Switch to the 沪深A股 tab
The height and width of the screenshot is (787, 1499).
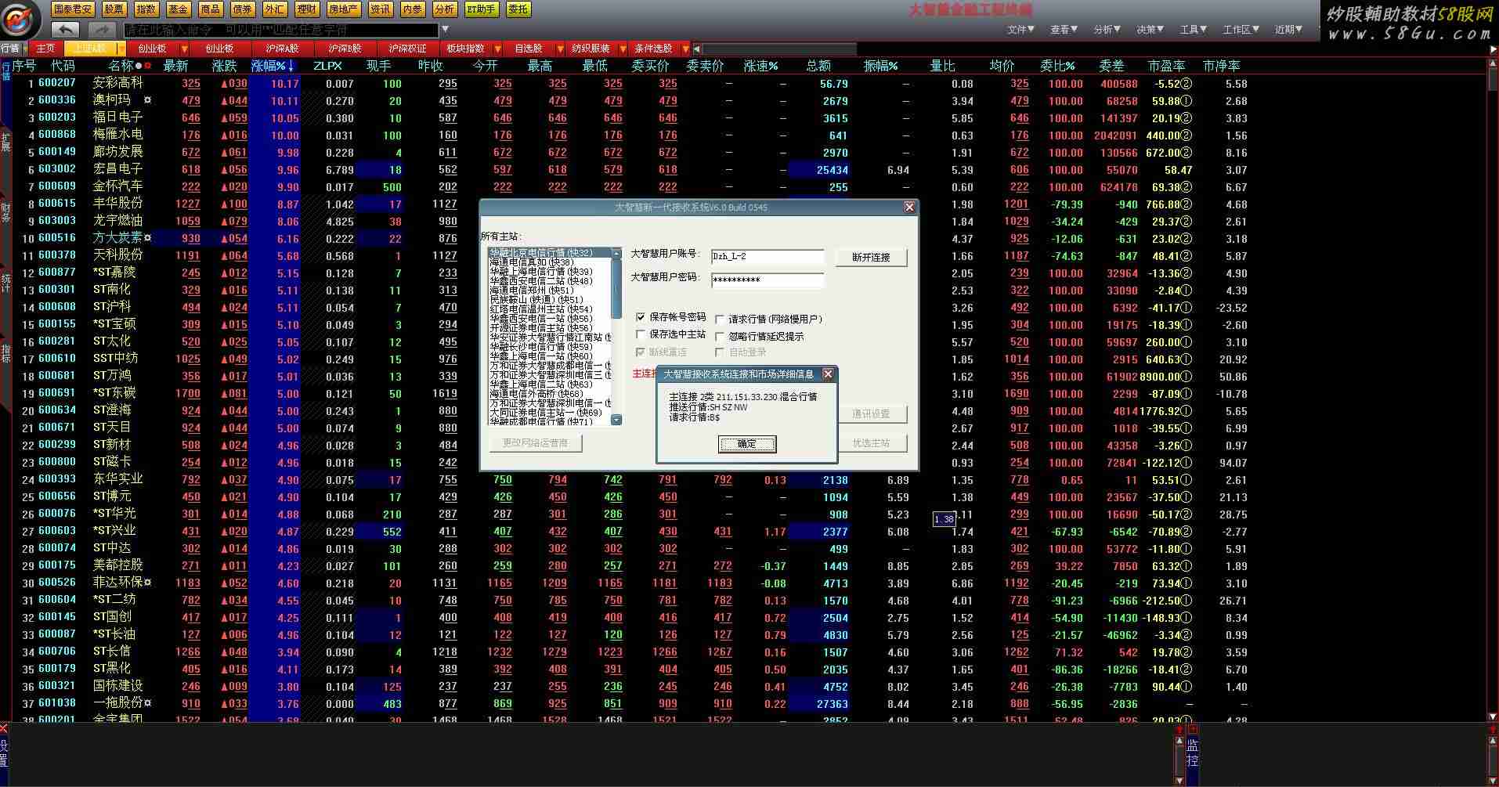(x=281, y=49)
